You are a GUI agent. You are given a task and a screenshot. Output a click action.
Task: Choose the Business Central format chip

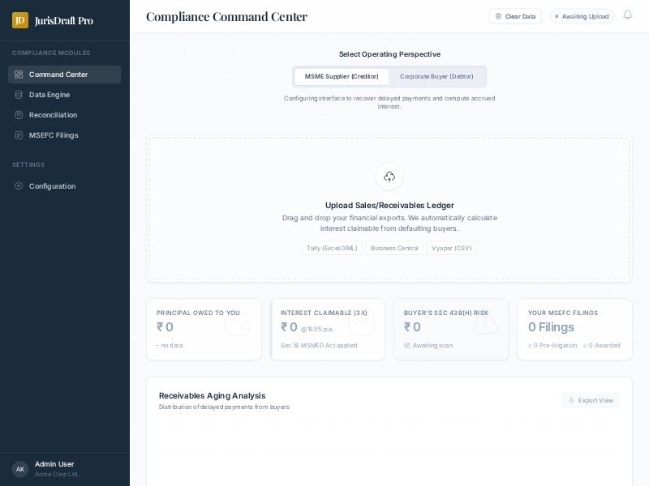click(x=394, y=248)
